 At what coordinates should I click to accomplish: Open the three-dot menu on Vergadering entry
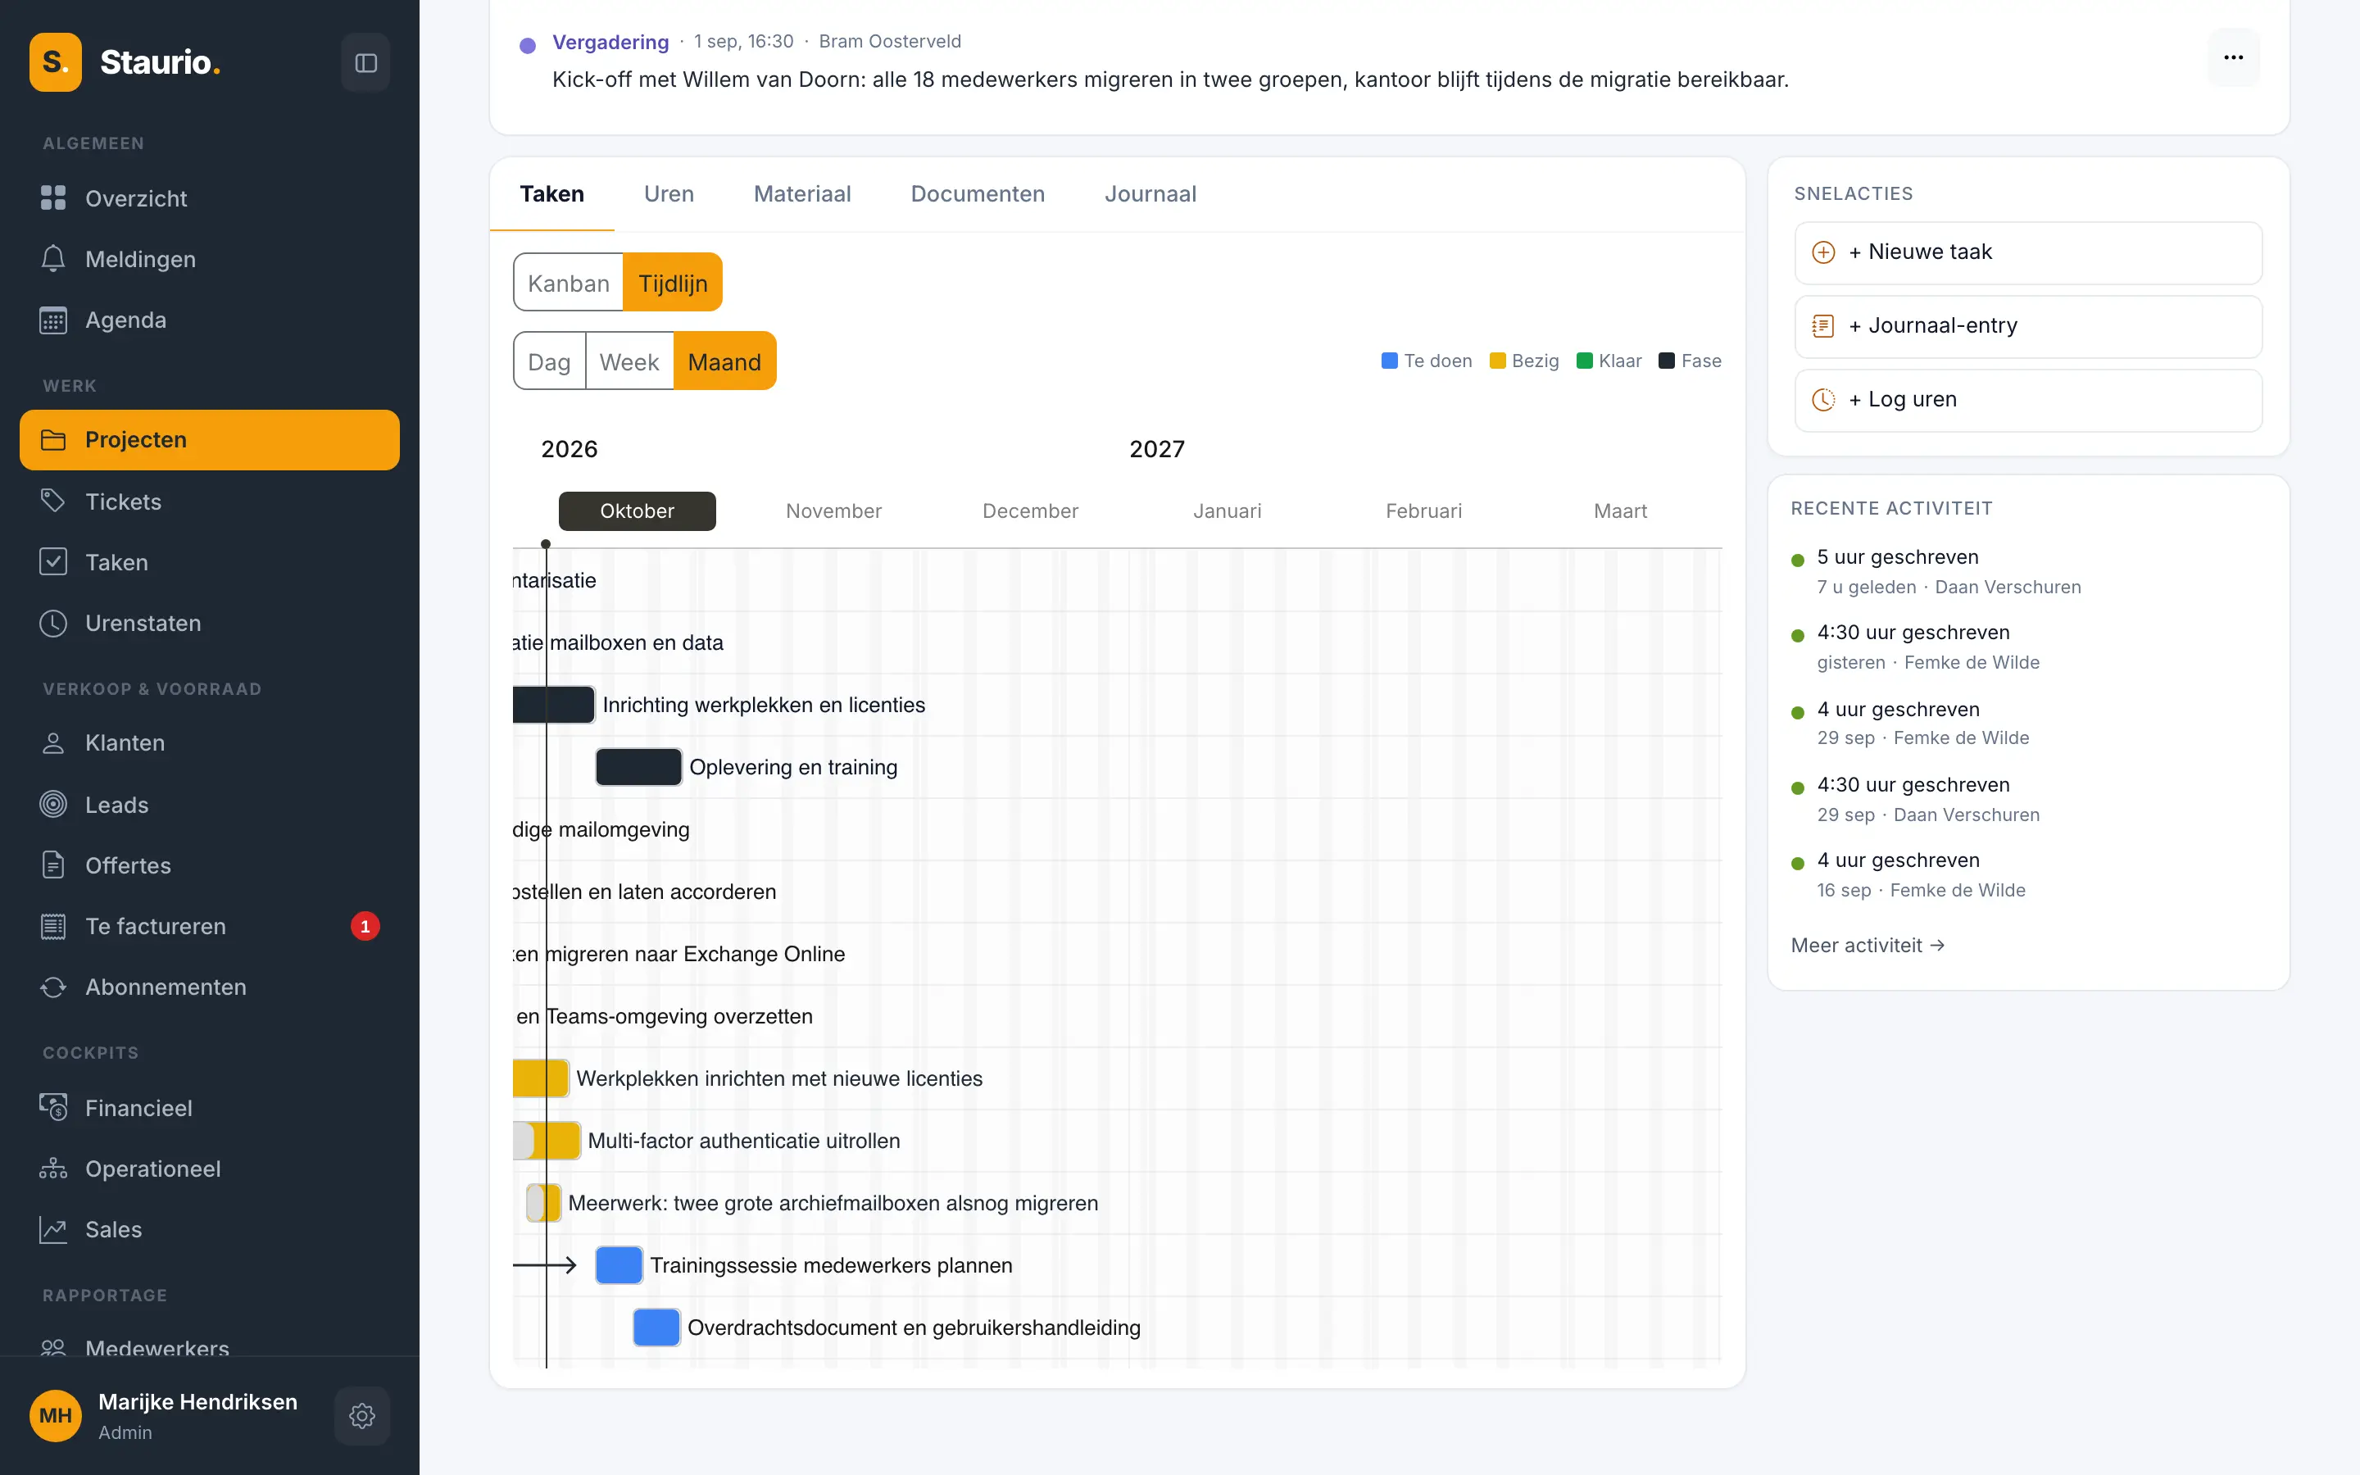pyautogui.click(x=2233, y=57)
